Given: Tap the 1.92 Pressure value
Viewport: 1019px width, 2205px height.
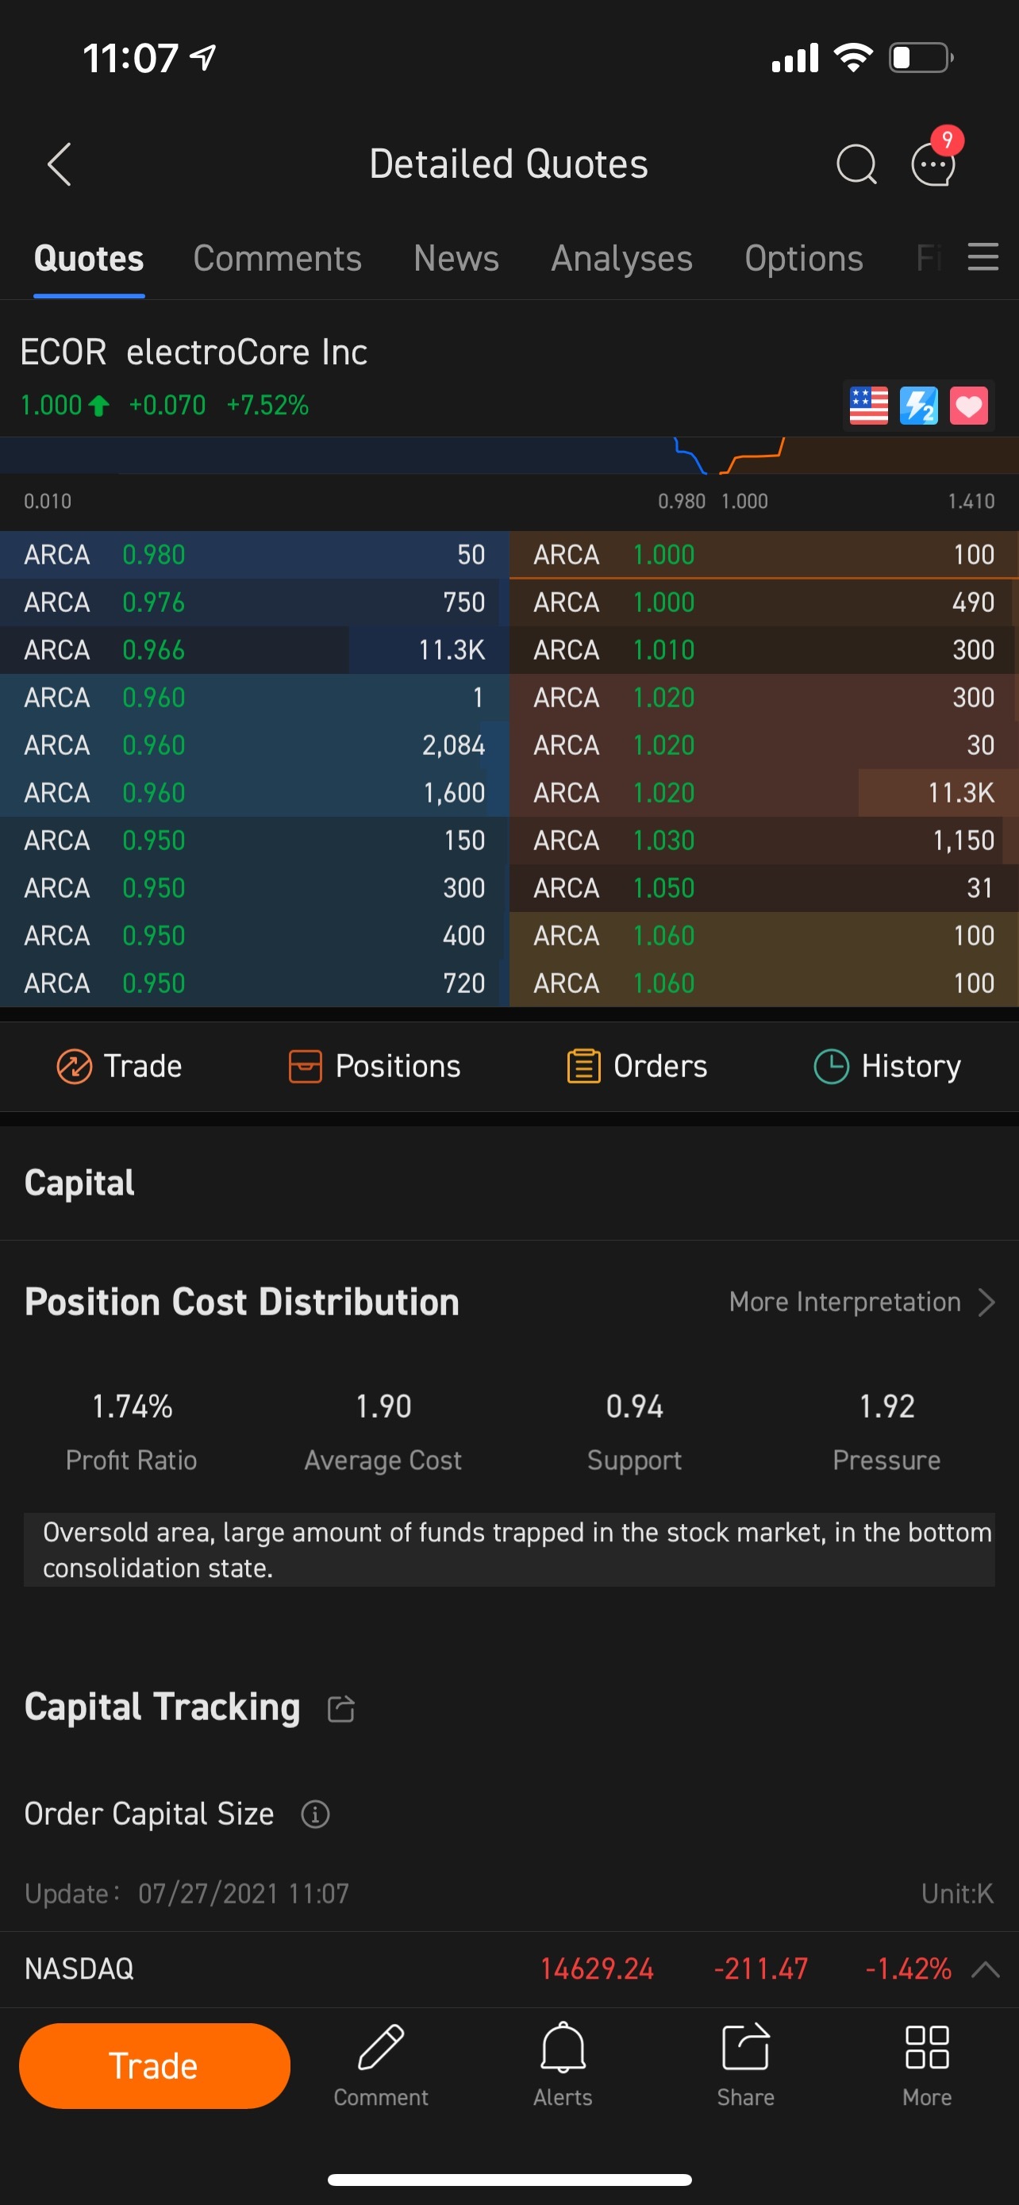Looking at the screenshot, I should (887, 1407).
